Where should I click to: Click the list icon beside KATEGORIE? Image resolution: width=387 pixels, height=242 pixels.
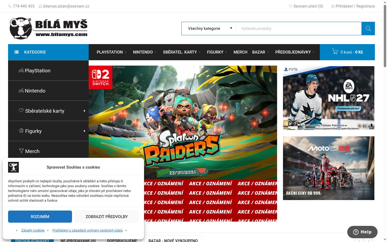tap(17, 52)
